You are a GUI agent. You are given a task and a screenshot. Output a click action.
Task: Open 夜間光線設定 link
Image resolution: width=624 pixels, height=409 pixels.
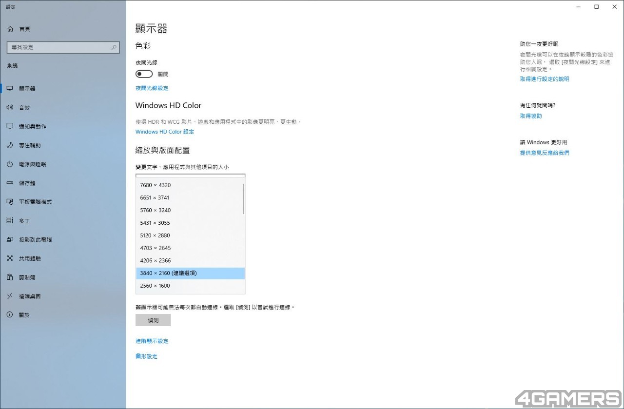click(x=152, y=88)
